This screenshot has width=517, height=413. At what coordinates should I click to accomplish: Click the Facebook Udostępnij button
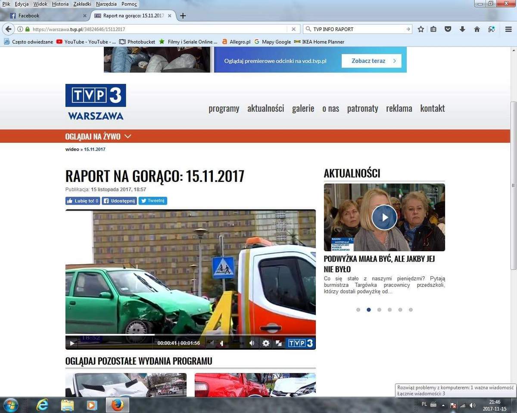click(119, 201)
